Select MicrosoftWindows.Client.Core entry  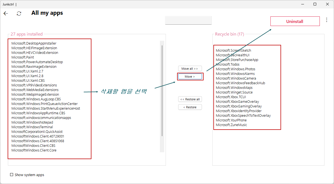click(x=34, y=150)
